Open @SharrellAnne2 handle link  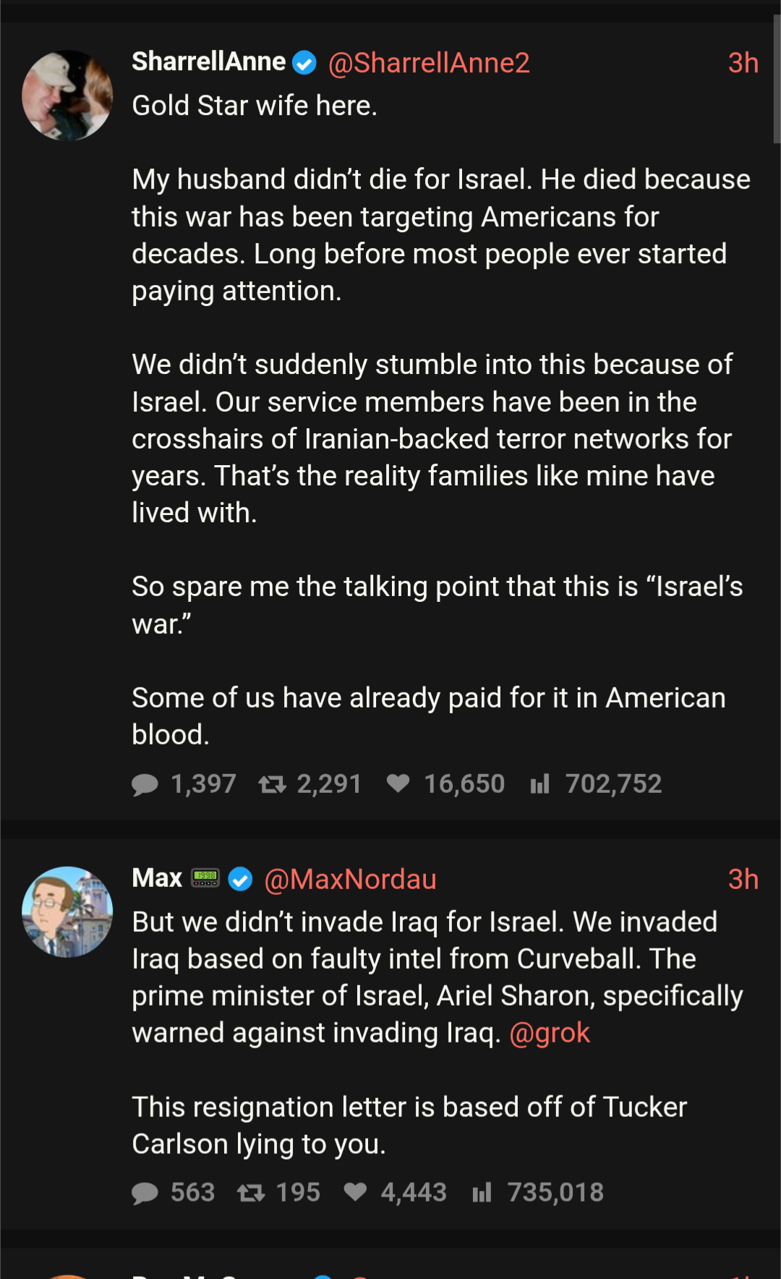(429, 63)
